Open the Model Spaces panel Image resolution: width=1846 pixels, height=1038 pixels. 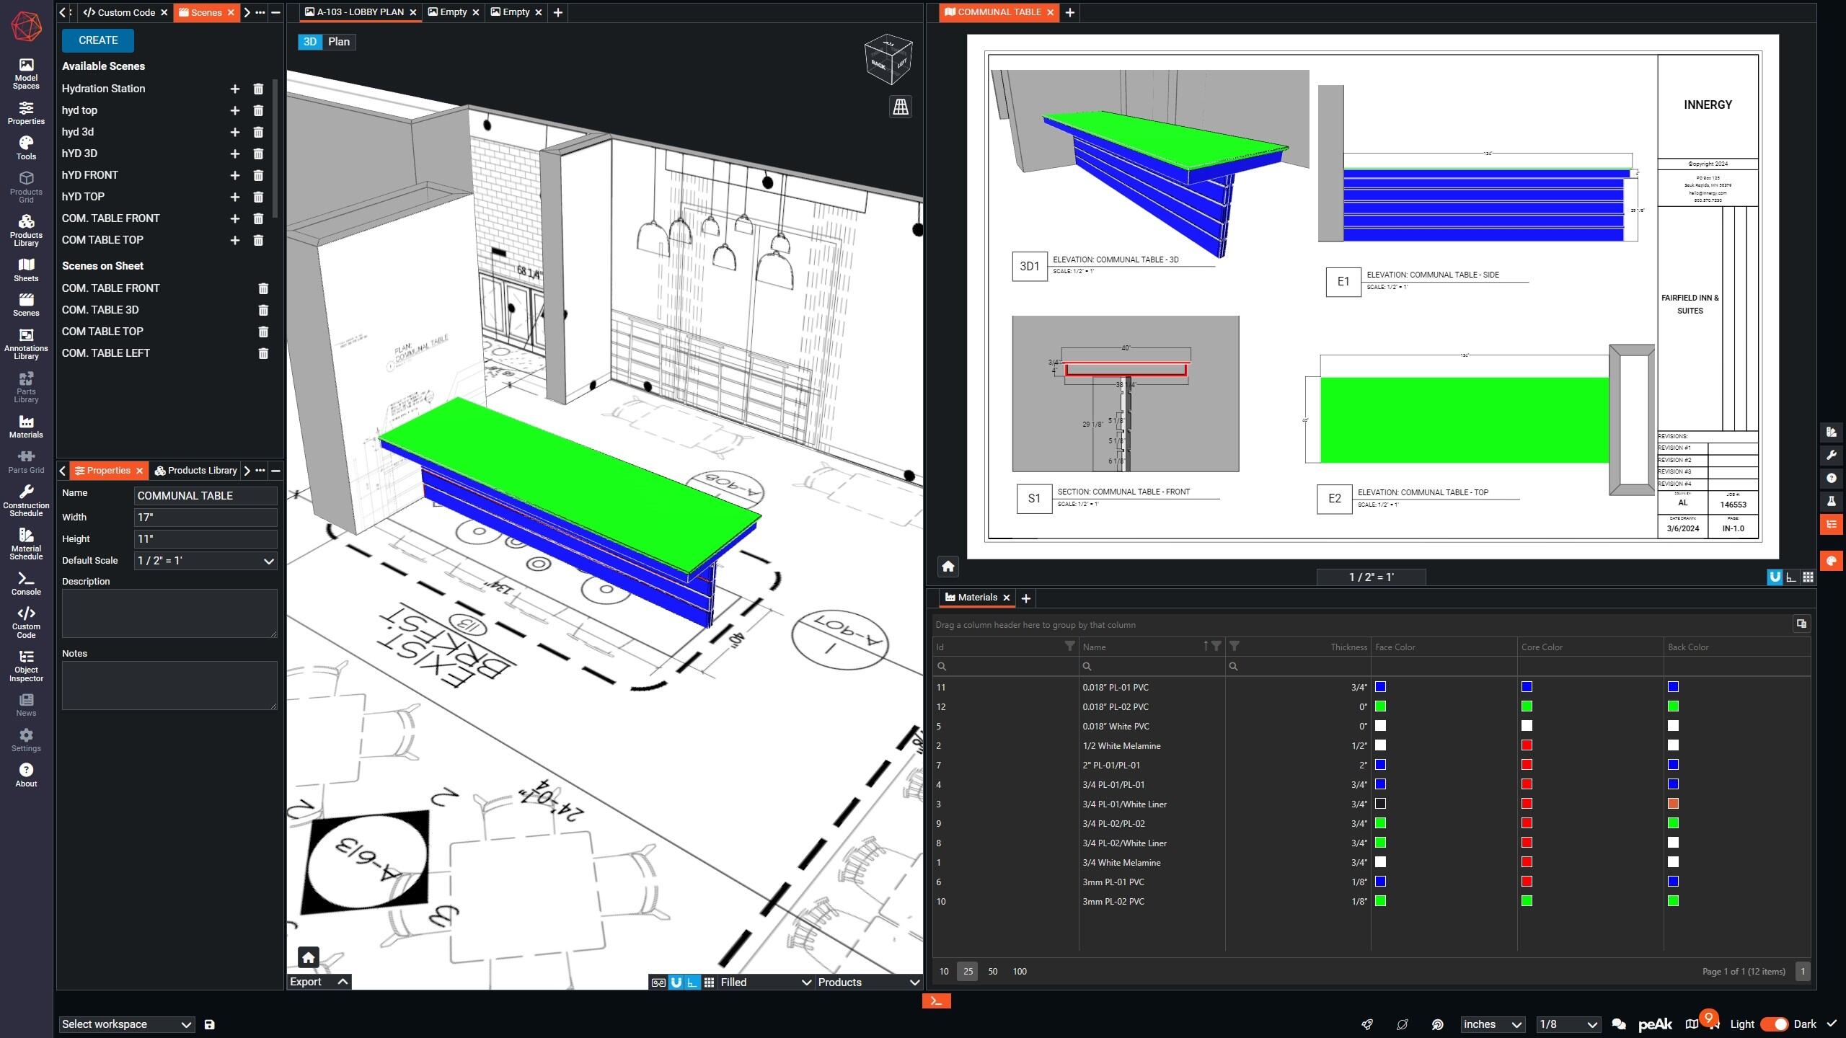[26, 74]
